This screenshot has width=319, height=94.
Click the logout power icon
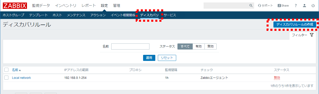click(313, 6)
